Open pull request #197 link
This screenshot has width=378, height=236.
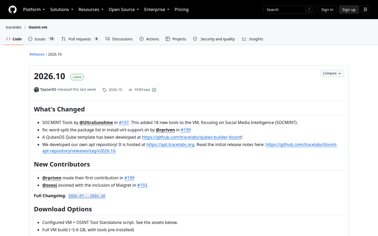[x=124, y=122]
